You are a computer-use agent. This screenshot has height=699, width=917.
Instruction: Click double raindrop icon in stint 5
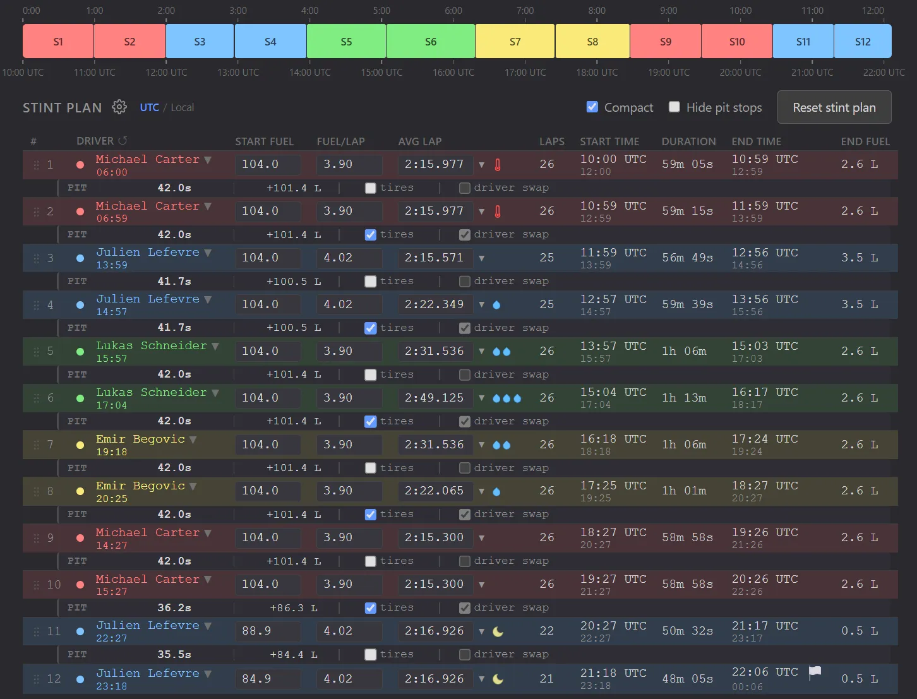click(x=501, y=352)
